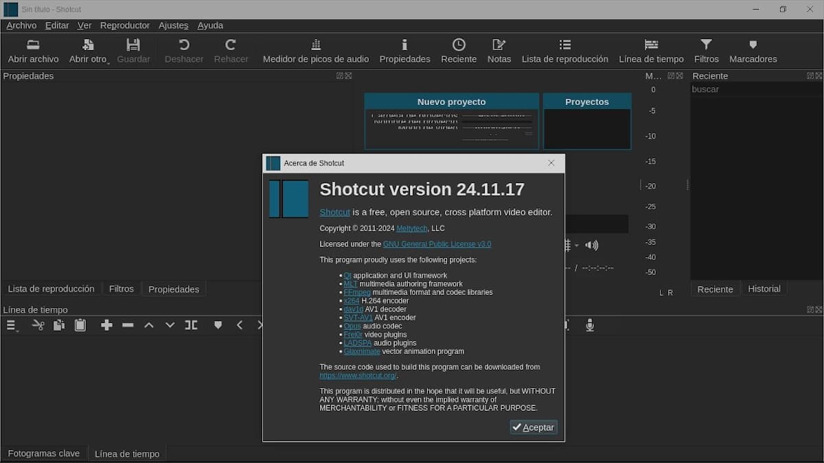Open the Ayuda menu
This screenshot has width=824, height=463.
point(210,25)
